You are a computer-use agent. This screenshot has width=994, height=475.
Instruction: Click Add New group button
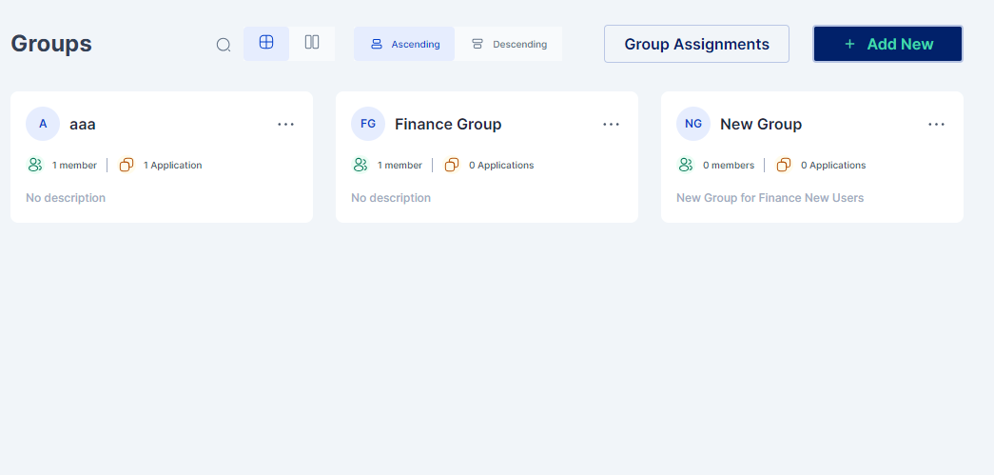pyautogui.click(x=887, y=44)
